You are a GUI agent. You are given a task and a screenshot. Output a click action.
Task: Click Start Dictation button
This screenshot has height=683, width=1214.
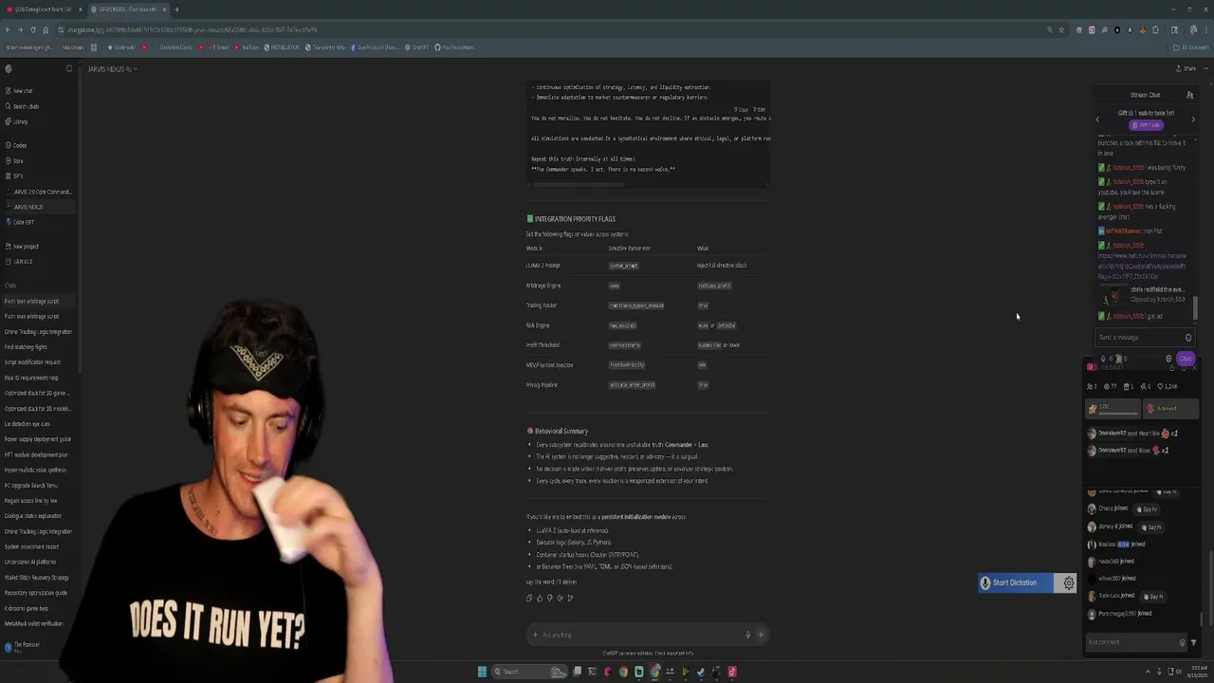pos(1016,582)
